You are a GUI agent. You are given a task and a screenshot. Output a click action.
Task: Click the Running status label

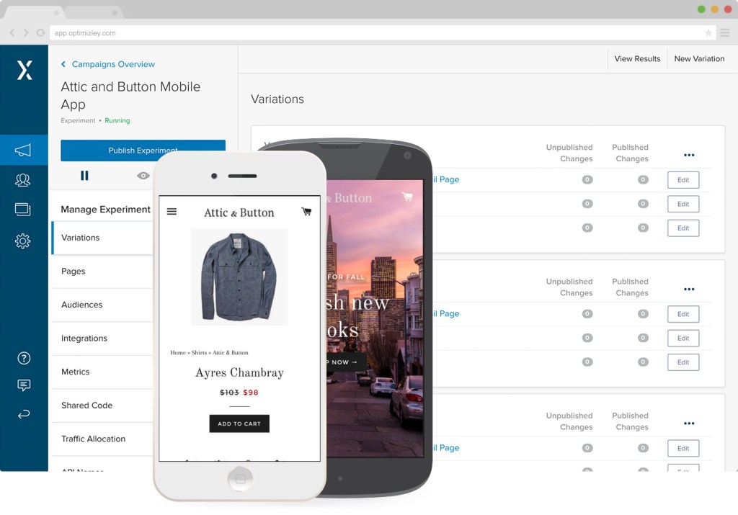(x=117, y=120)
